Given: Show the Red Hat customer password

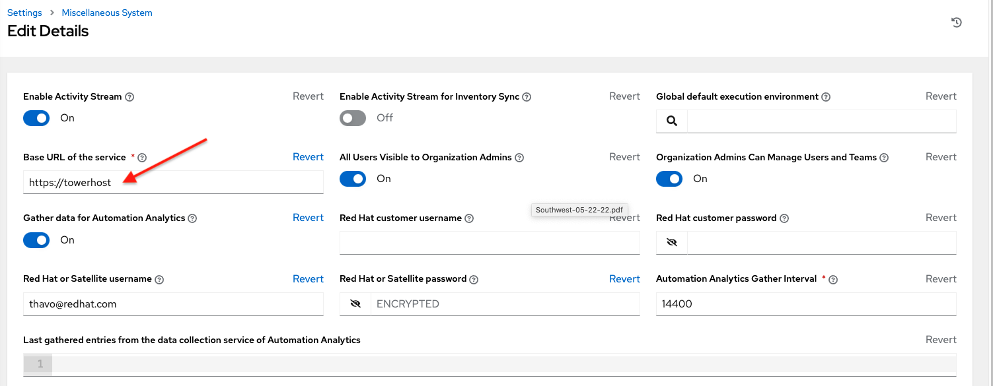Looking at the screenshot, I should click(672, 243).
